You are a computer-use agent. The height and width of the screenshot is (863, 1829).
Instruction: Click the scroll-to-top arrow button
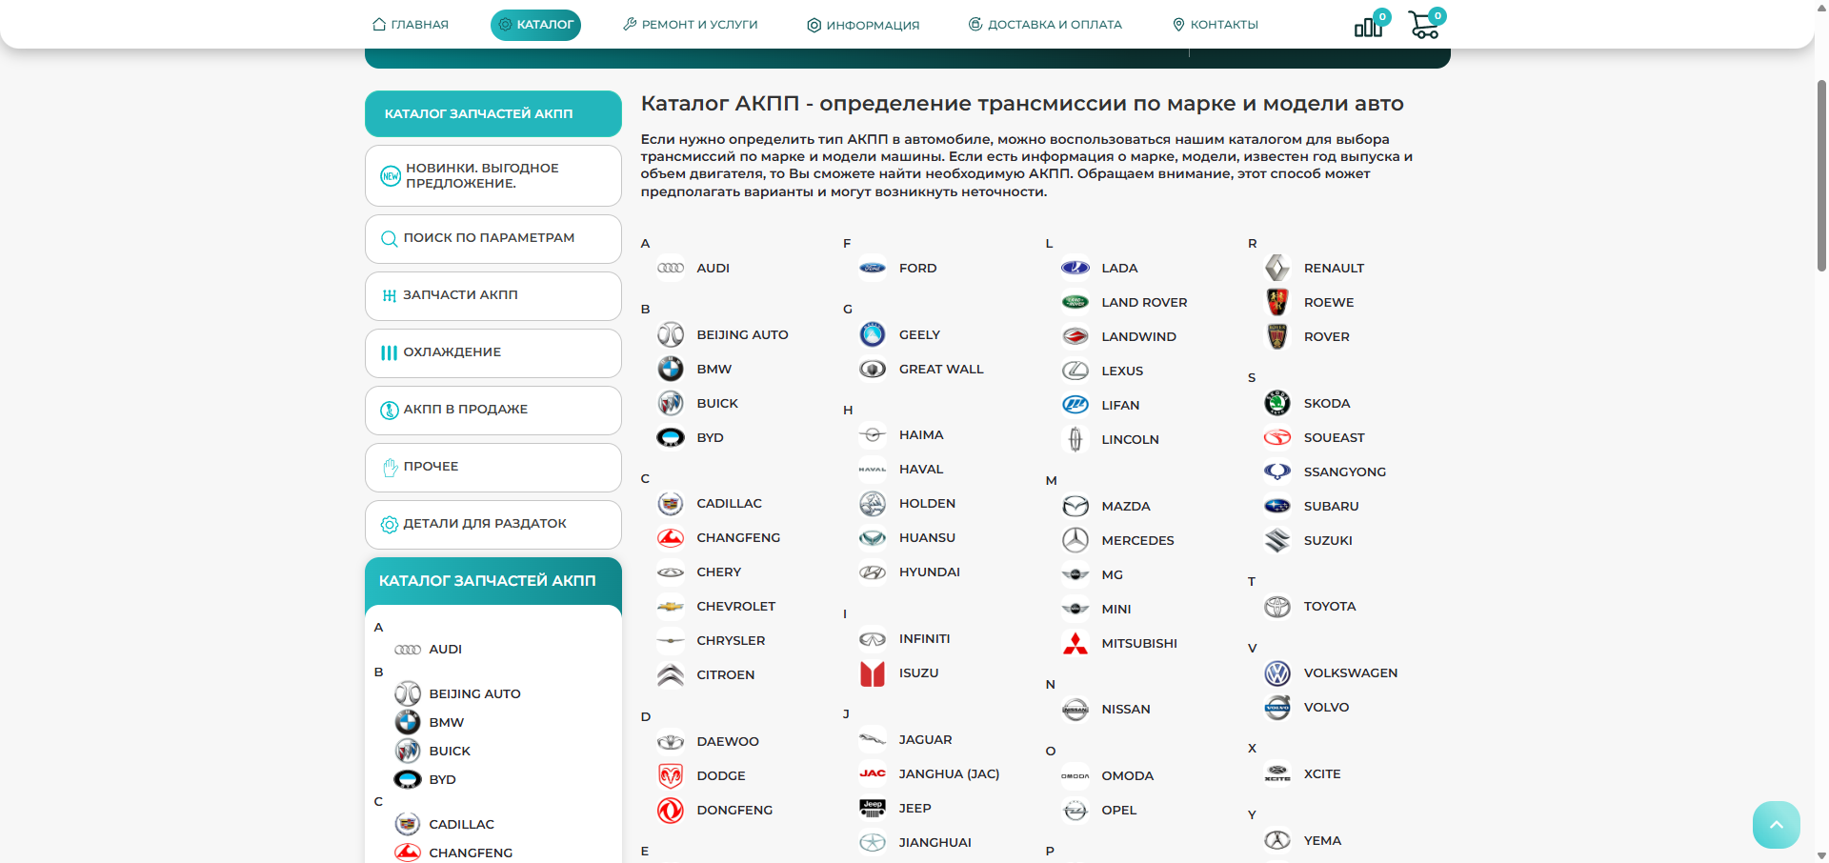point(1777,825)
